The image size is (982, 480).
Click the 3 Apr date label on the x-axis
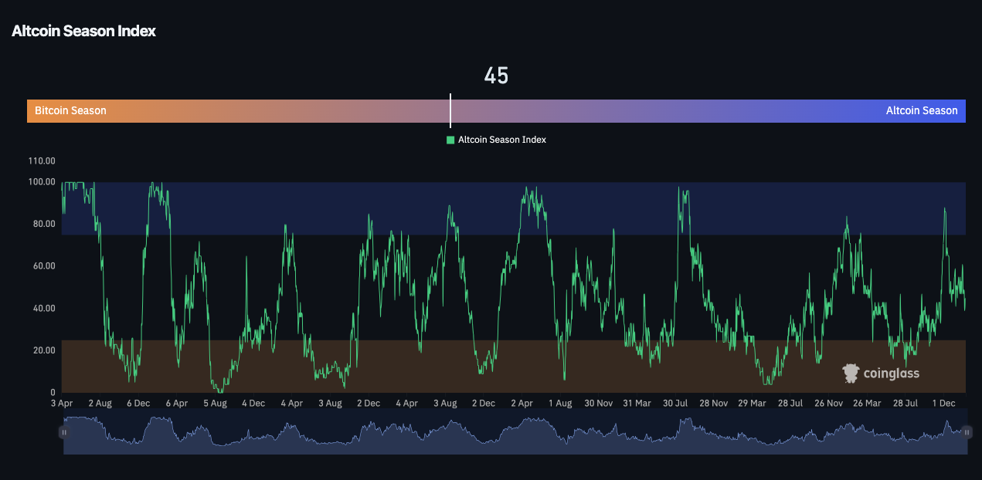pyautogui.click(x=61, y=402)
